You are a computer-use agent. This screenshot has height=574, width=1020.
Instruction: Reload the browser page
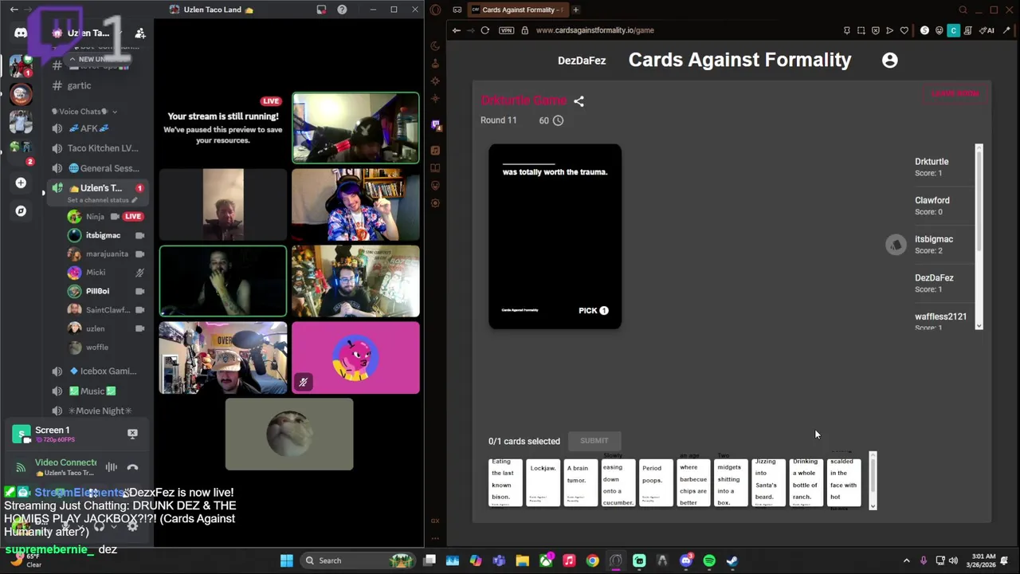pyautogui.click(x=484, y=30)
